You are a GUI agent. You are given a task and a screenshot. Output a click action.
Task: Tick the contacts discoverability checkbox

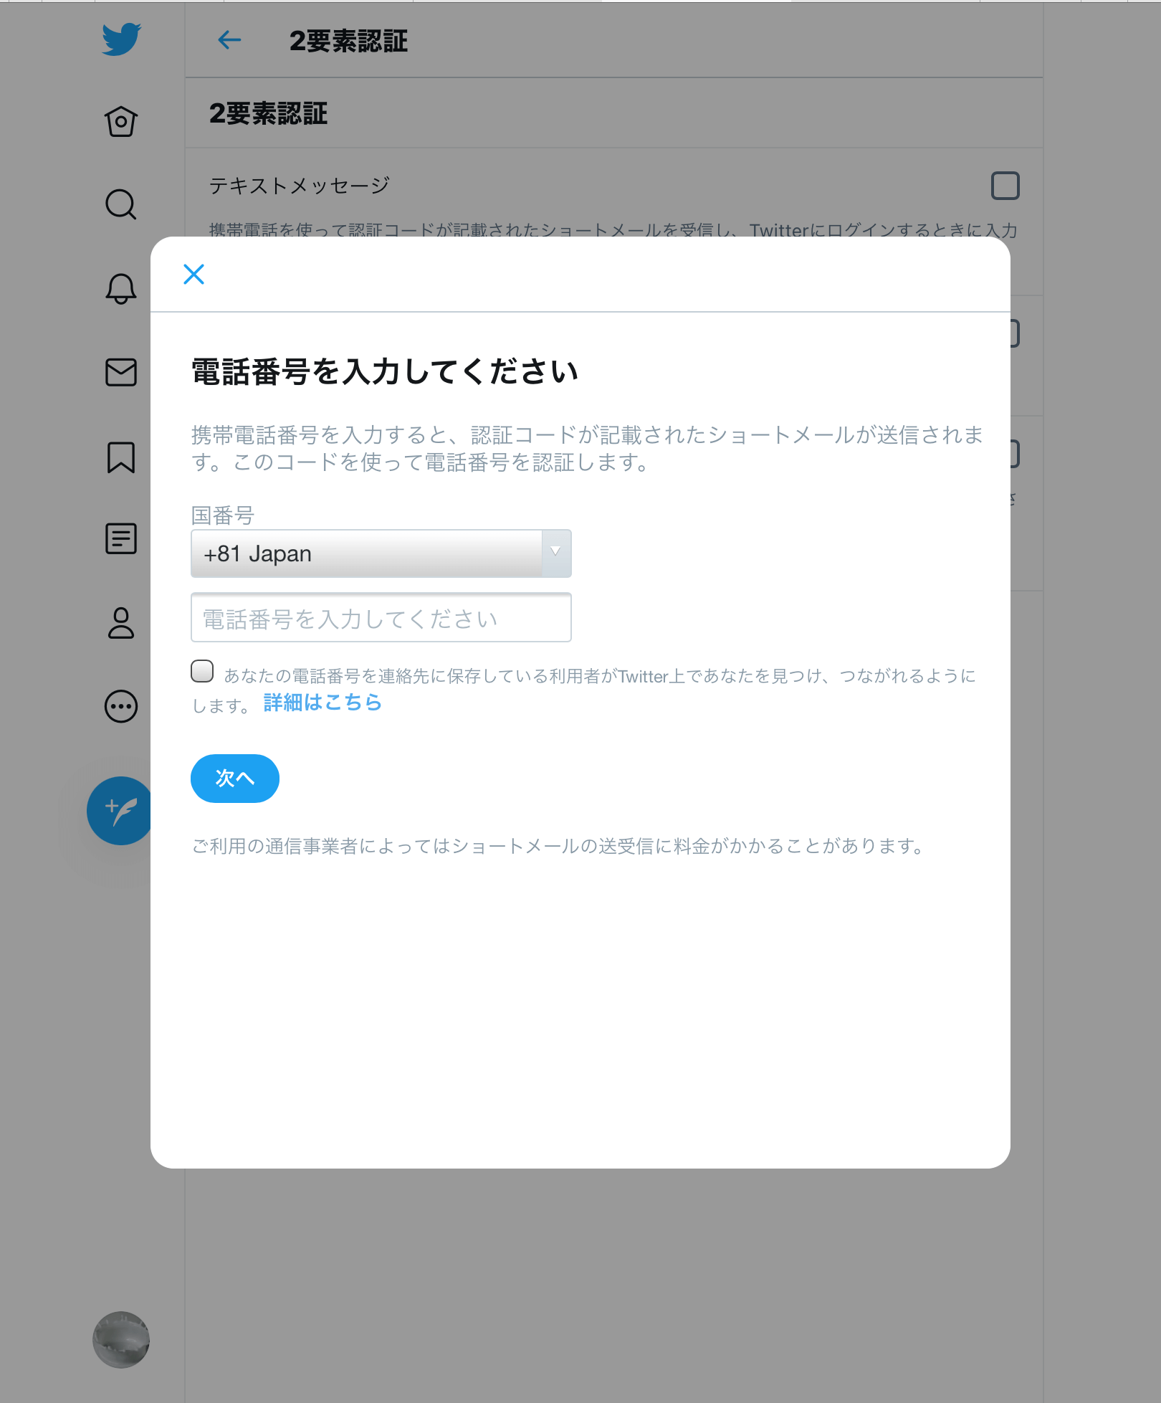[202, 671]
